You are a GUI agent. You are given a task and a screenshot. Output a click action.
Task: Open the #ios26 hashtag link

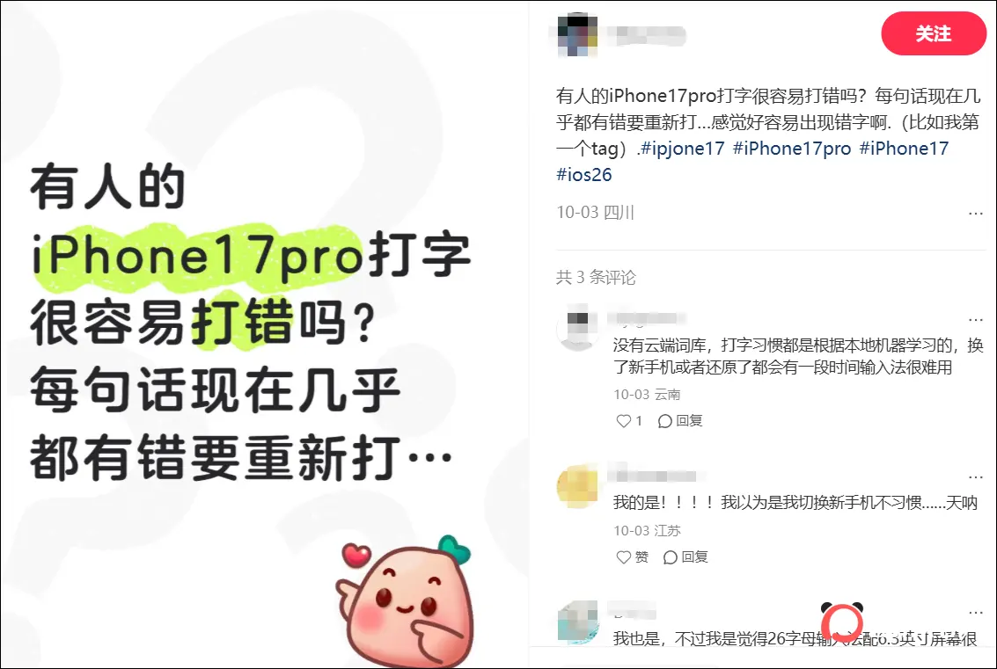pyautogui.click(x=583, y=175)
